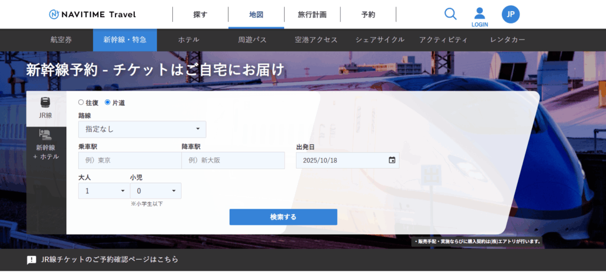The width and height of the screenshot is (606, 275).
Task: Click the notice icon beside JR線チケット
Action: coord(31,260)
